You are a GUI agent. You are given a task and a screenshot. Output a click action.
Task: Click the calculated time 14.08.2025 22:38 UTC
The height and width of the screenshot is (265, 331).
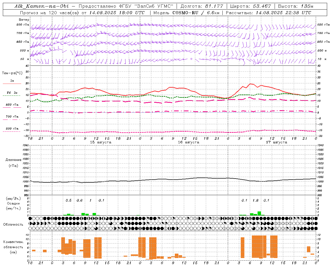point(283,13)
